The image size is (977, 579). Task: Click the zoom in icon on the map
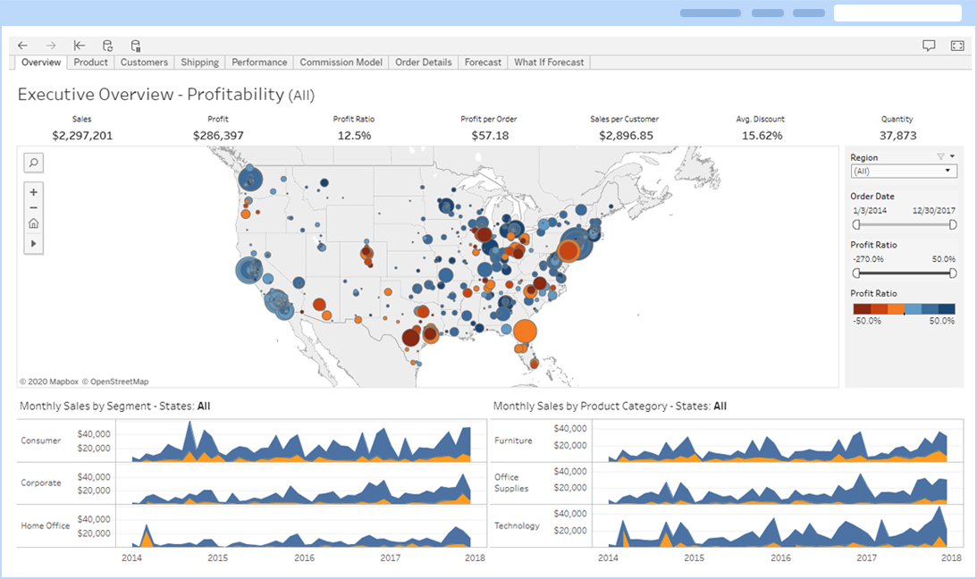click(33, 191)
